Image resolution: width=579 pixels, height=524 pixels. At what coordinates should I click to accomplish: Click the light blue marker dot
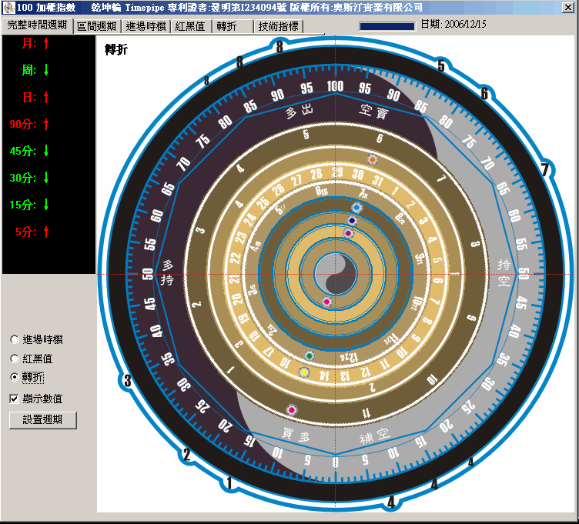(356, 208)
